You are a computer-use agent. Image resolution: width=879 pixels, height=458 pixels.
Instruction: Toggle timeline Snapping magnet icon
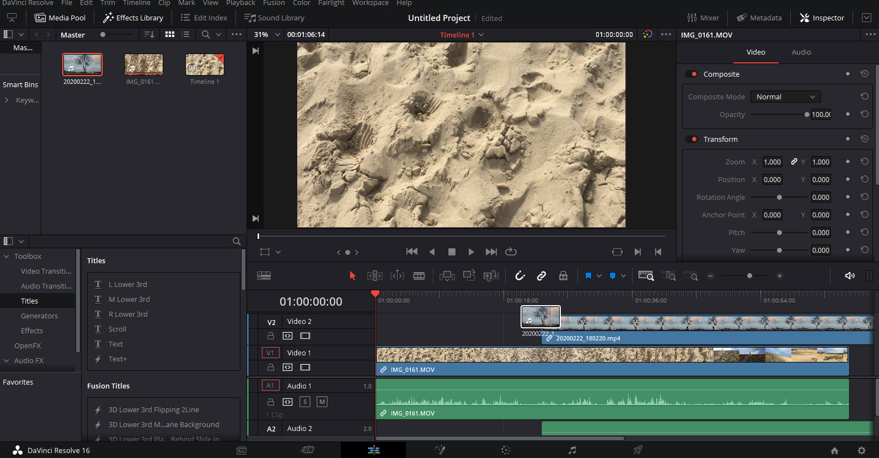(x=520, y=276)
